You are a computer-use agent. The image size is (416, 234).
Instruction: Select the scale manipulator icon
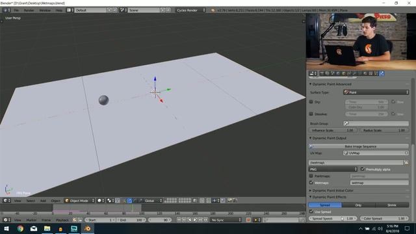140,201
